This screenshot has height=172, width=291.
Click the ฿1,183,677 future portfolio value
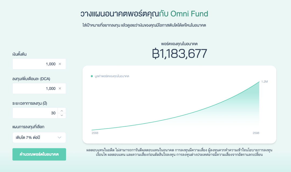[179, 54]
